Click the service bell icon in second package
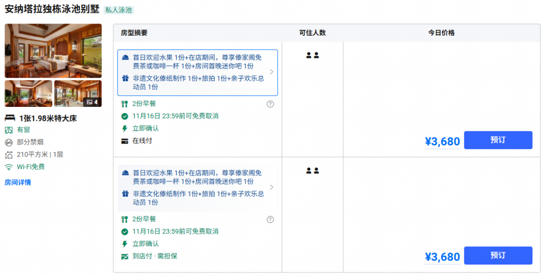 click(x=125, y=173)
